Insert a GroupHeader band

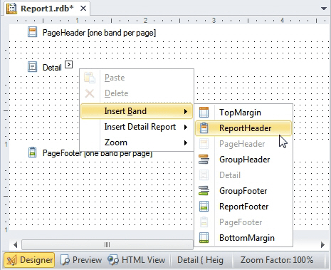click(243, 160)
